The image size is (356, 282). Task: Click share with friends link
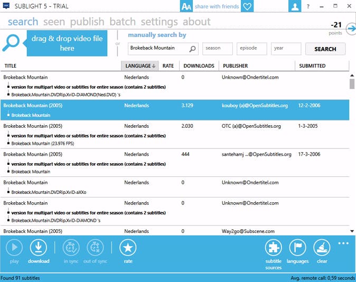(x=217, y=6)
